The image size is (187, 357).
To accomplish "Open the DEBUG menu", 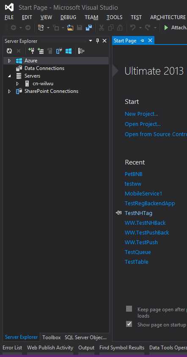I will (x=68, y=17).
